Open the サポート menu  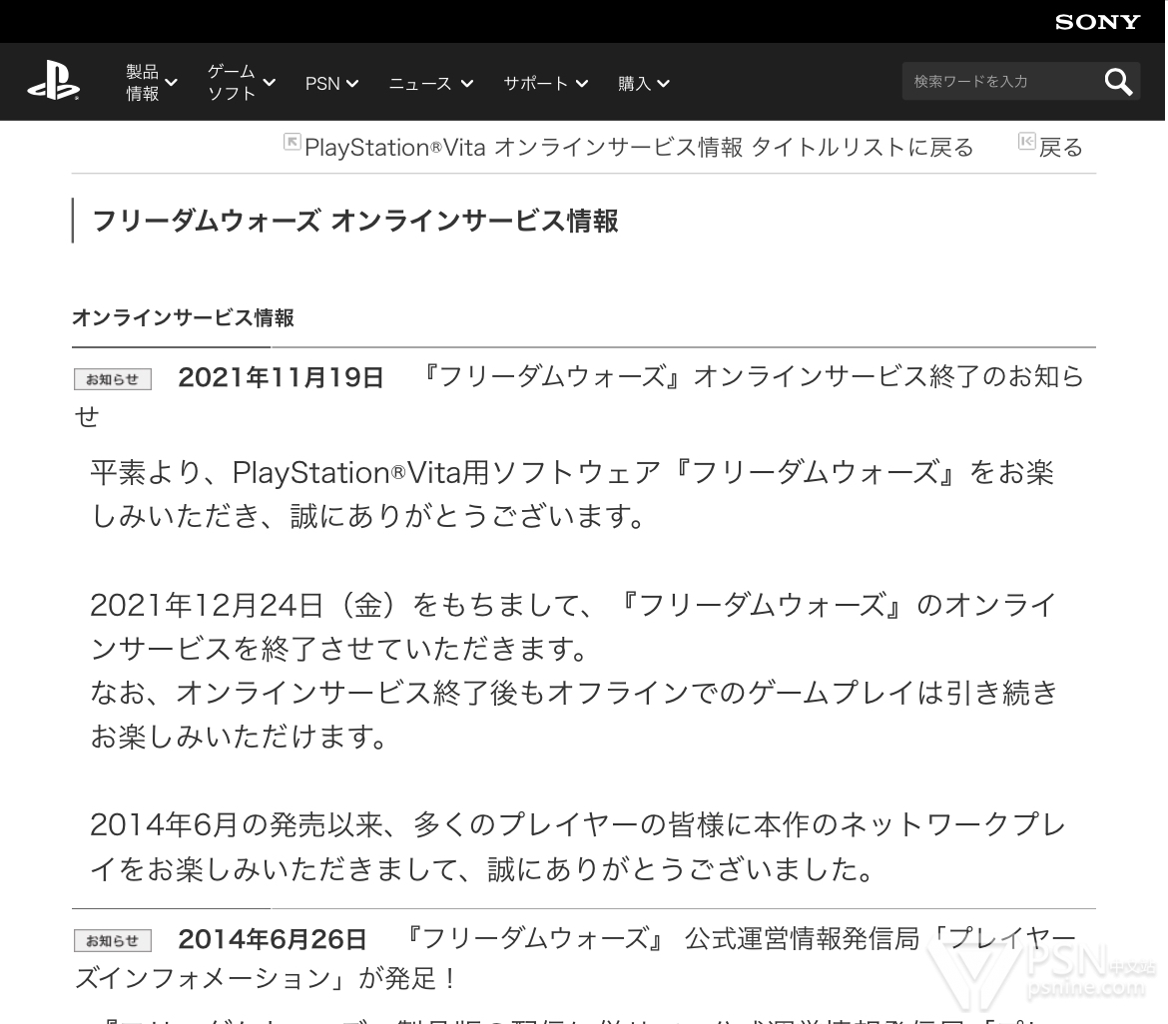click(x=545, y=84)
